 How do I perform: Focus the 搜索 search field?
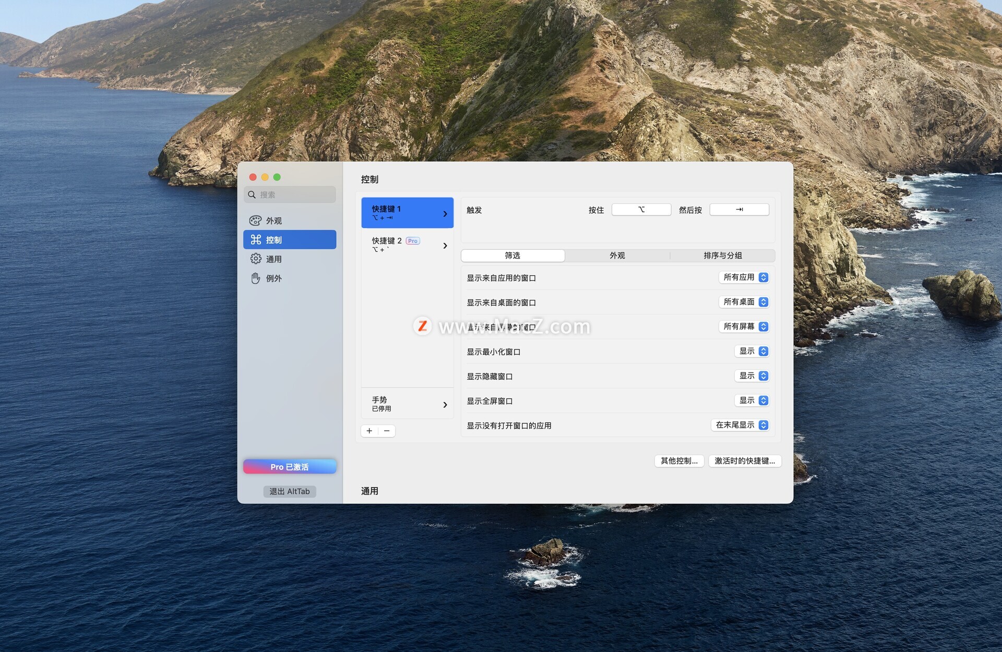[x=290, y=195]
